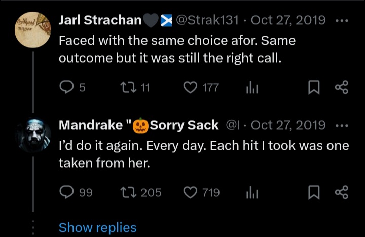Like Mandrake's tweet with 719 likes
The image size is (365, 237).
pos(190,192)
